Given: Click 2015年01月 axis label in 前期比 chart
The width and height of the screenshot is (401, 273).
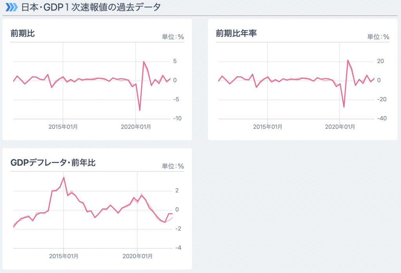Looking at the screenshot, I should point(63,127).
